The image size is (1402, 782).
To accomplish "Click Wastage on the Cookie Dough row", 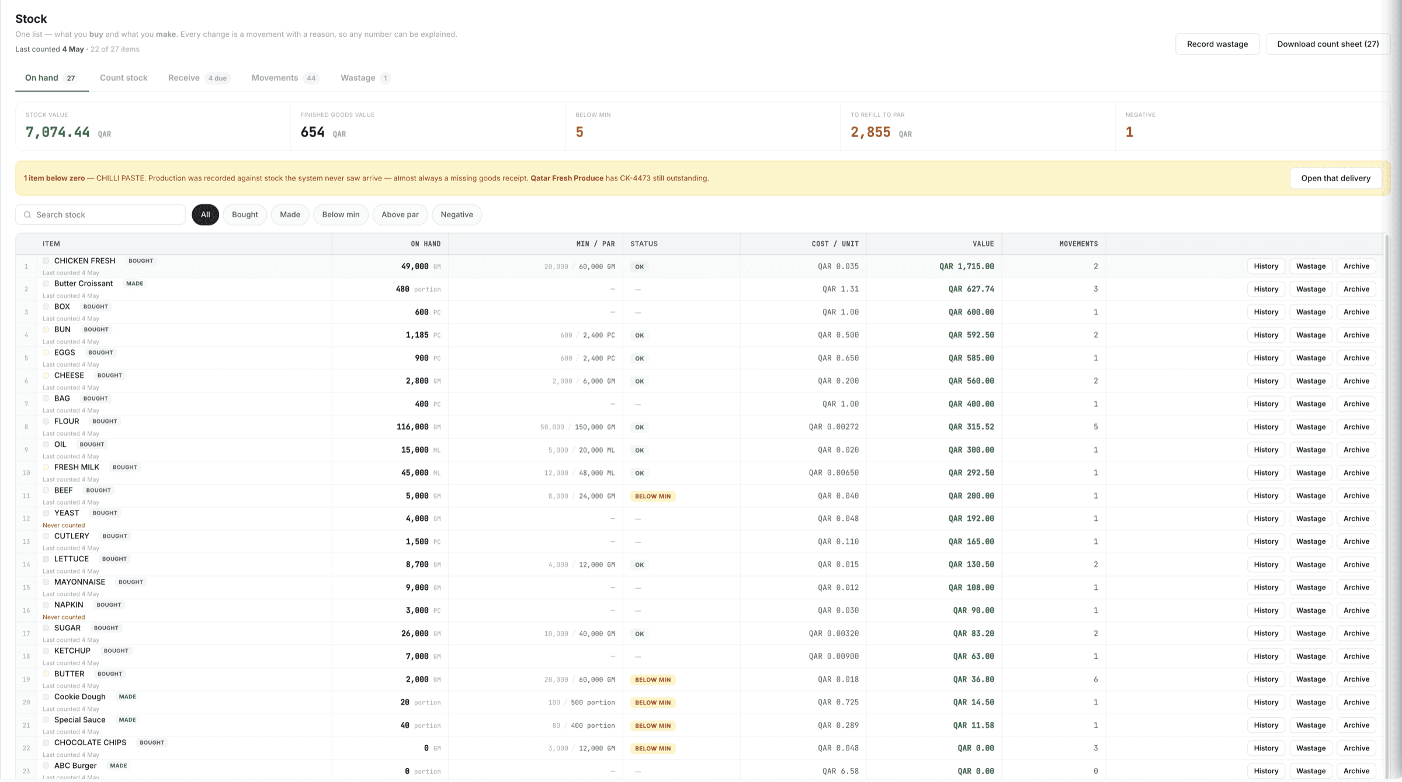I will click(x=1311, y=703).
